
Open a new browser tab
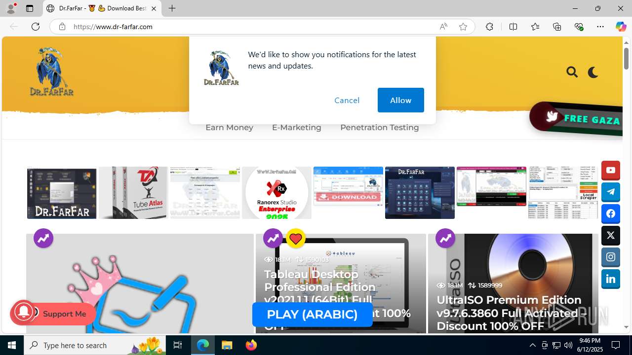click(x=172, y=8)
